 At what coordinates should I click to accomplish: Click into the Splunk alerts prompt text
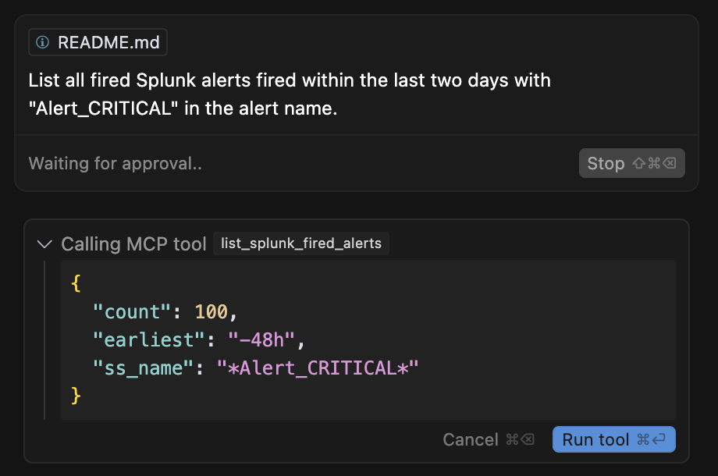289,94
